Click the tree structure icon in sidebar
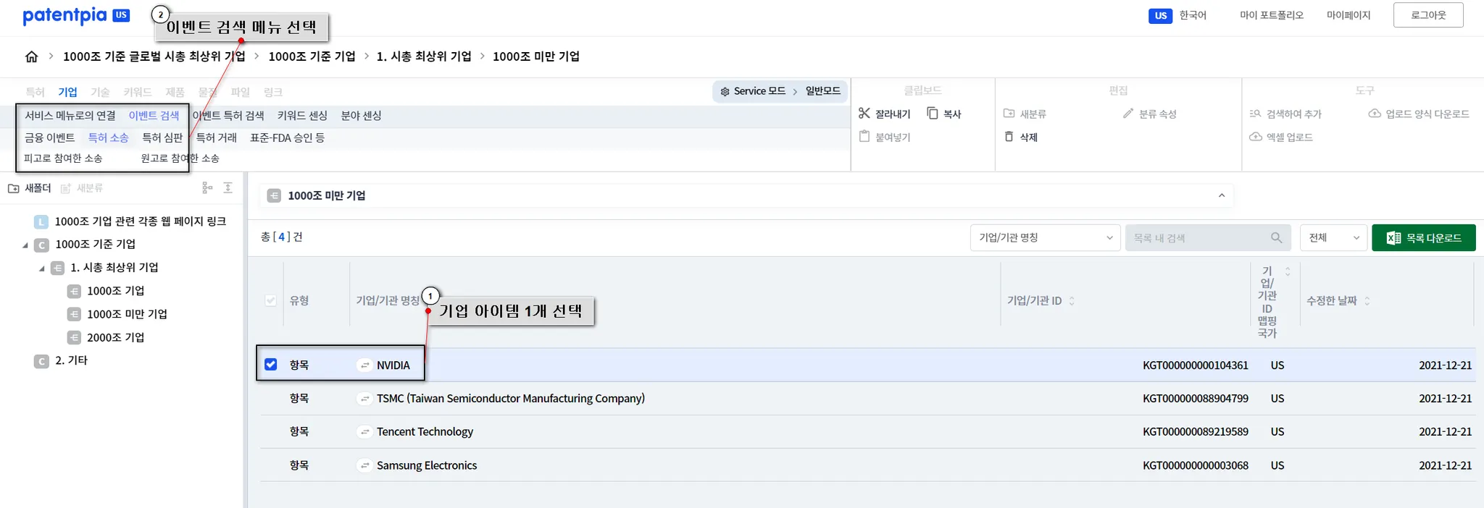This screenshot has width=1484, height=508. click(x=207, y=188)
